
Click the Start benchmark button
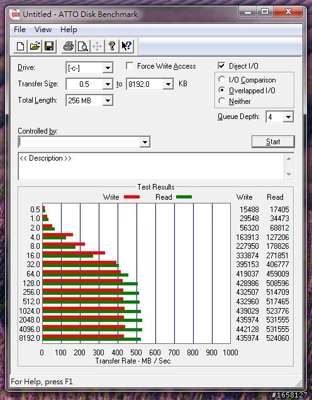(273, 142)
